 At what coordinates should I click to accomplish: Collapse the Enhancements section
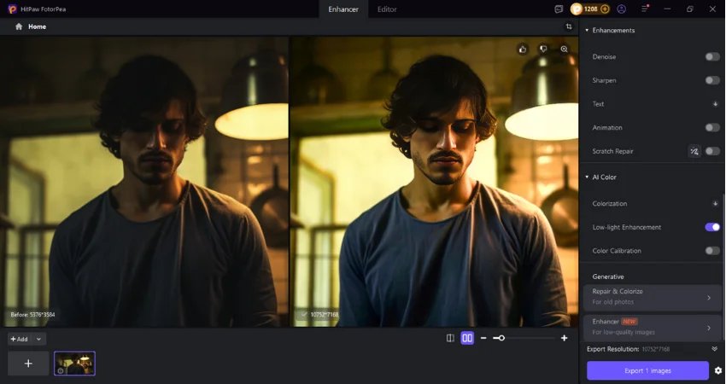(x=587, y=31)
